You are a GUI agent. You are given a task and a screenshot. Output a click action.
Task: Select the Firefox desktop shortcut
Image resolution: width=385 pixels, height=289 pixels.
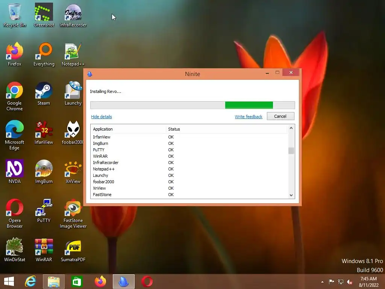click(x=15, y=54)
